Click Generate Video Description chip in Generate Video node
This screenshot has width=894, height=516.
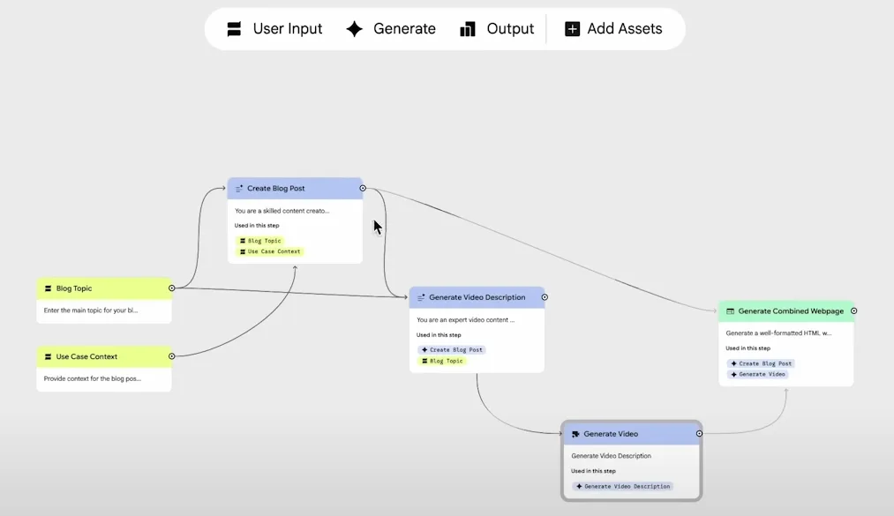coord(623,486)
